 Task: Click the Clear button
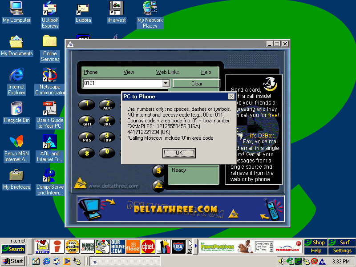pos(196,83)
